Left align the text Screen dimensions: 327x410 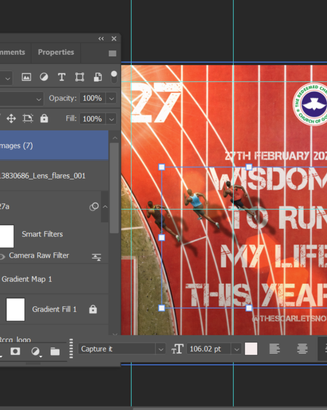click(275, 349)
